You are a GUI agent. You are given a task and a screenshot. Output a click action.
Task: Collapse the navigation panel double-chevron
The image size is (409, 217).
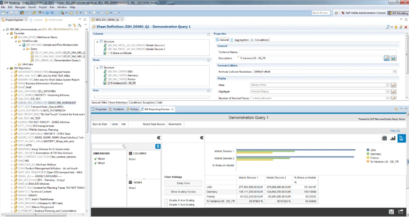159,138
